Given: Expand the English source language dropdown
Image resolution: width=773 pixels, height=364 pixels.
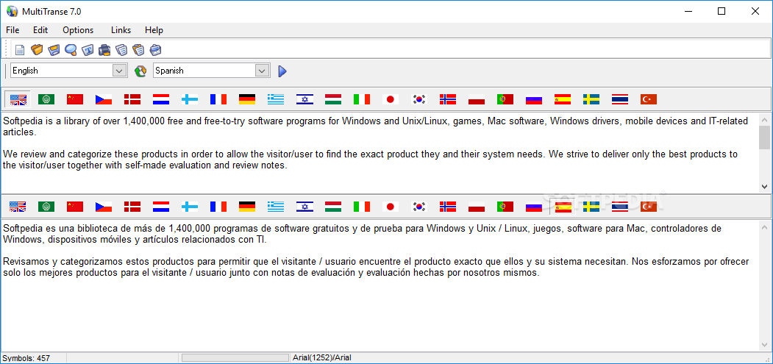Looking at the screenshot, I should (119, 71).
